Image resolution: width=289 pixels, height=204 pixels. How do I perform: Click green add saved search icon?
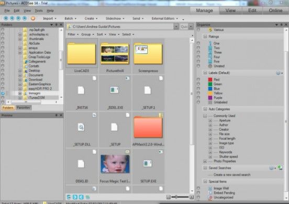(x=280, y=168)
